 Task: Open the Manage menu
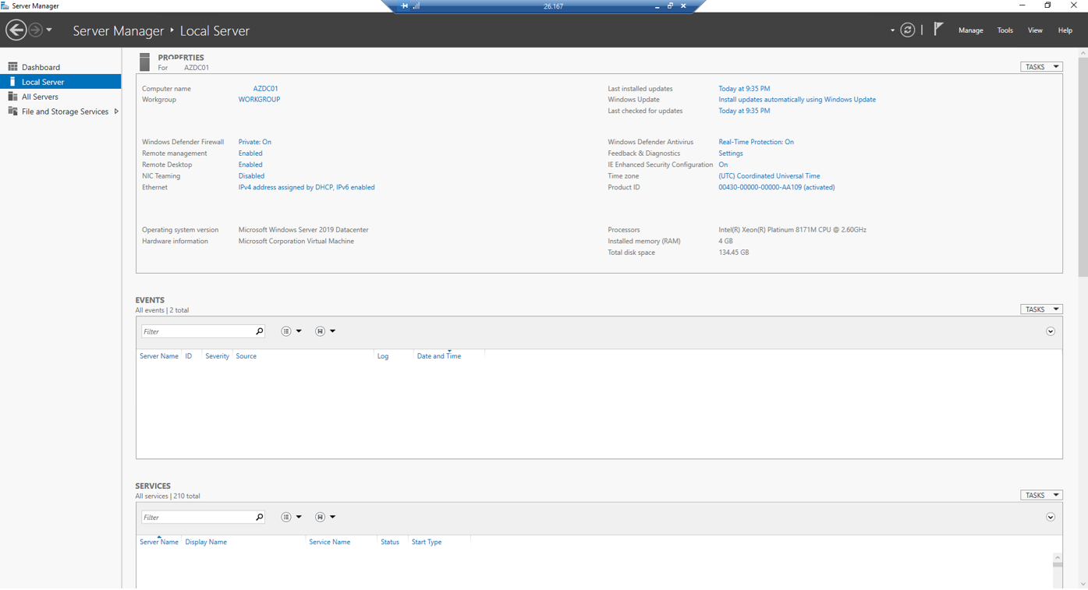pyautogui.click(x=970, y=30)
